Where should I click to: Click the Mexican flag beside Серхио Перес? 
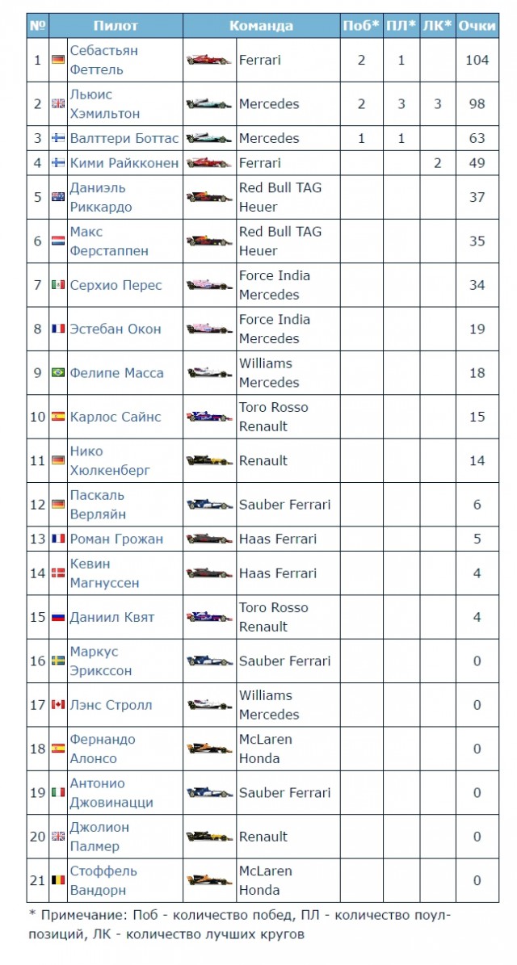(58, 285)
